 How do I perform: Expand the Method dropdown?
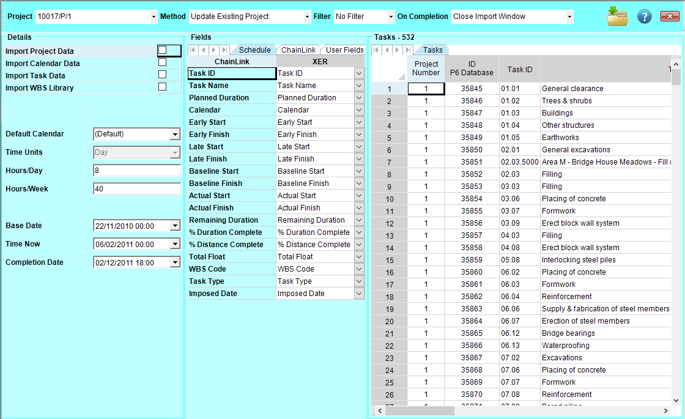(307, 17)
